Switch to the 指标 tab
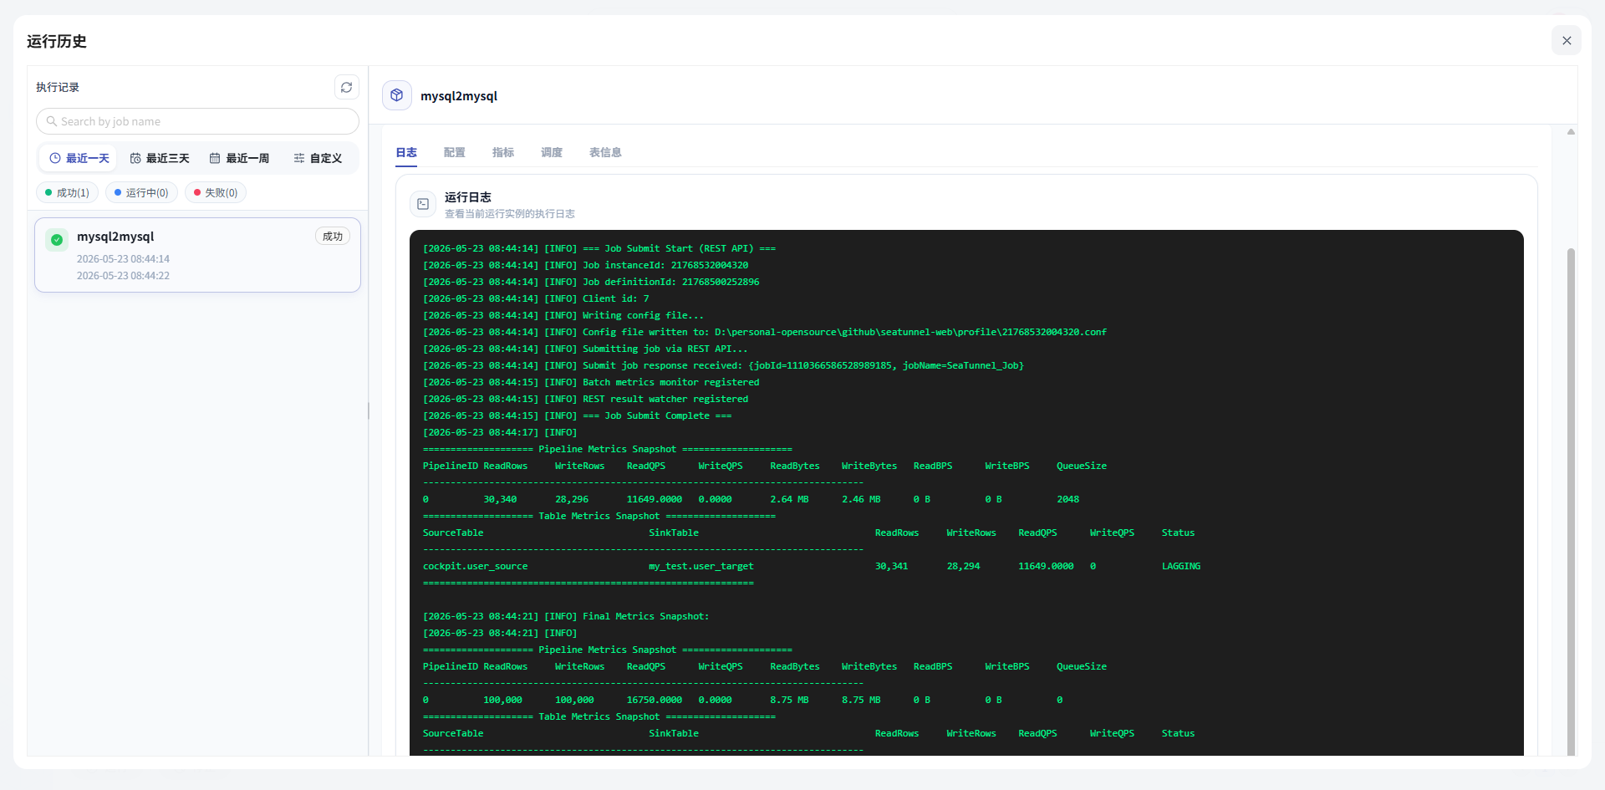The image size is (1605, 790). tap(503, 152)
